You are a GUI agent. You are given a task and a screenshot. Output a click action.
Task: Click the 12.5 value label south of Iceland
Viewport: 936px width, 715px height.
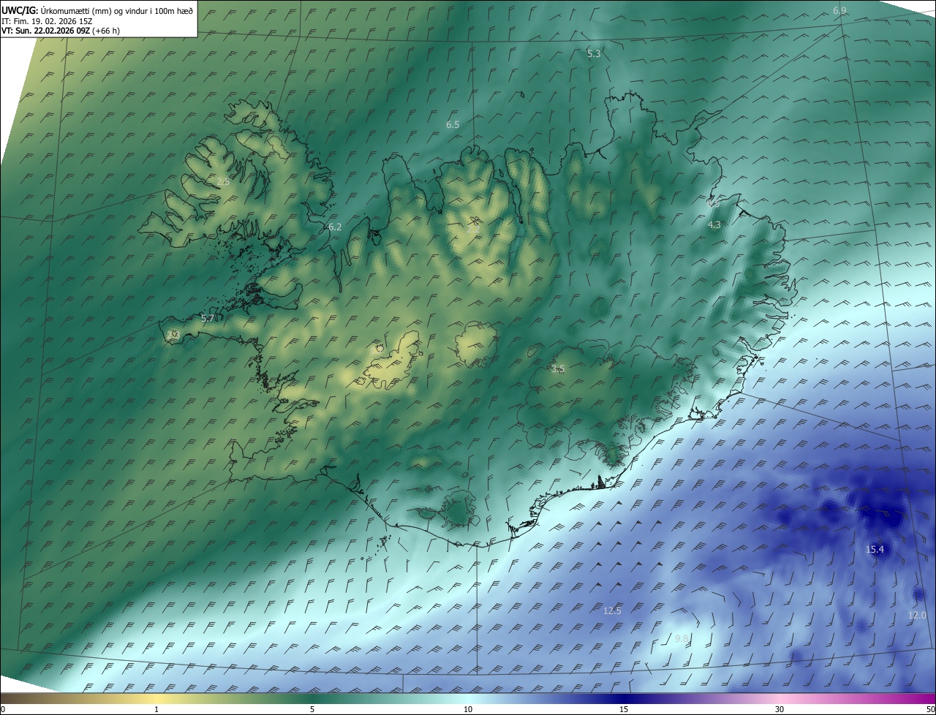coord(612,610)
